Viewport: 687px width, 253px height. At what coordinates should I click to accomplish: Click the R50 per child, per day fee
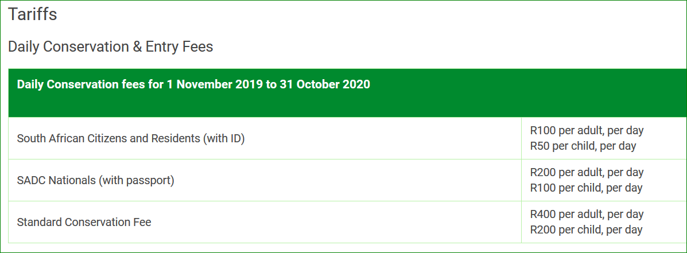coord(583,146)
